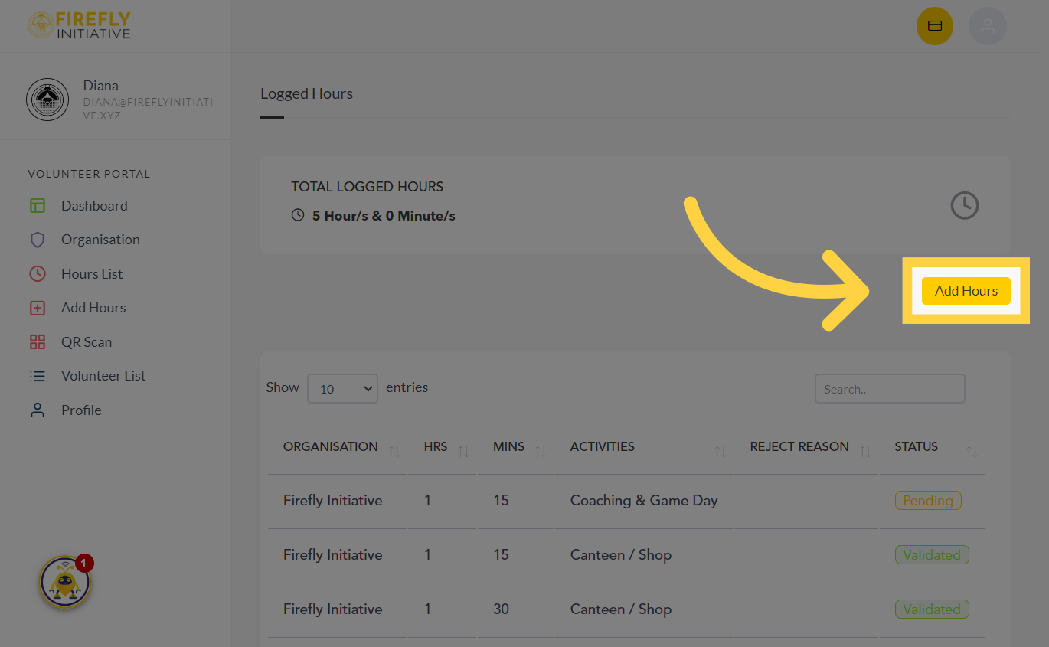Open the chatbot mascot with the notification badge
Viewport: 1049px width, 647px height.
65,581
